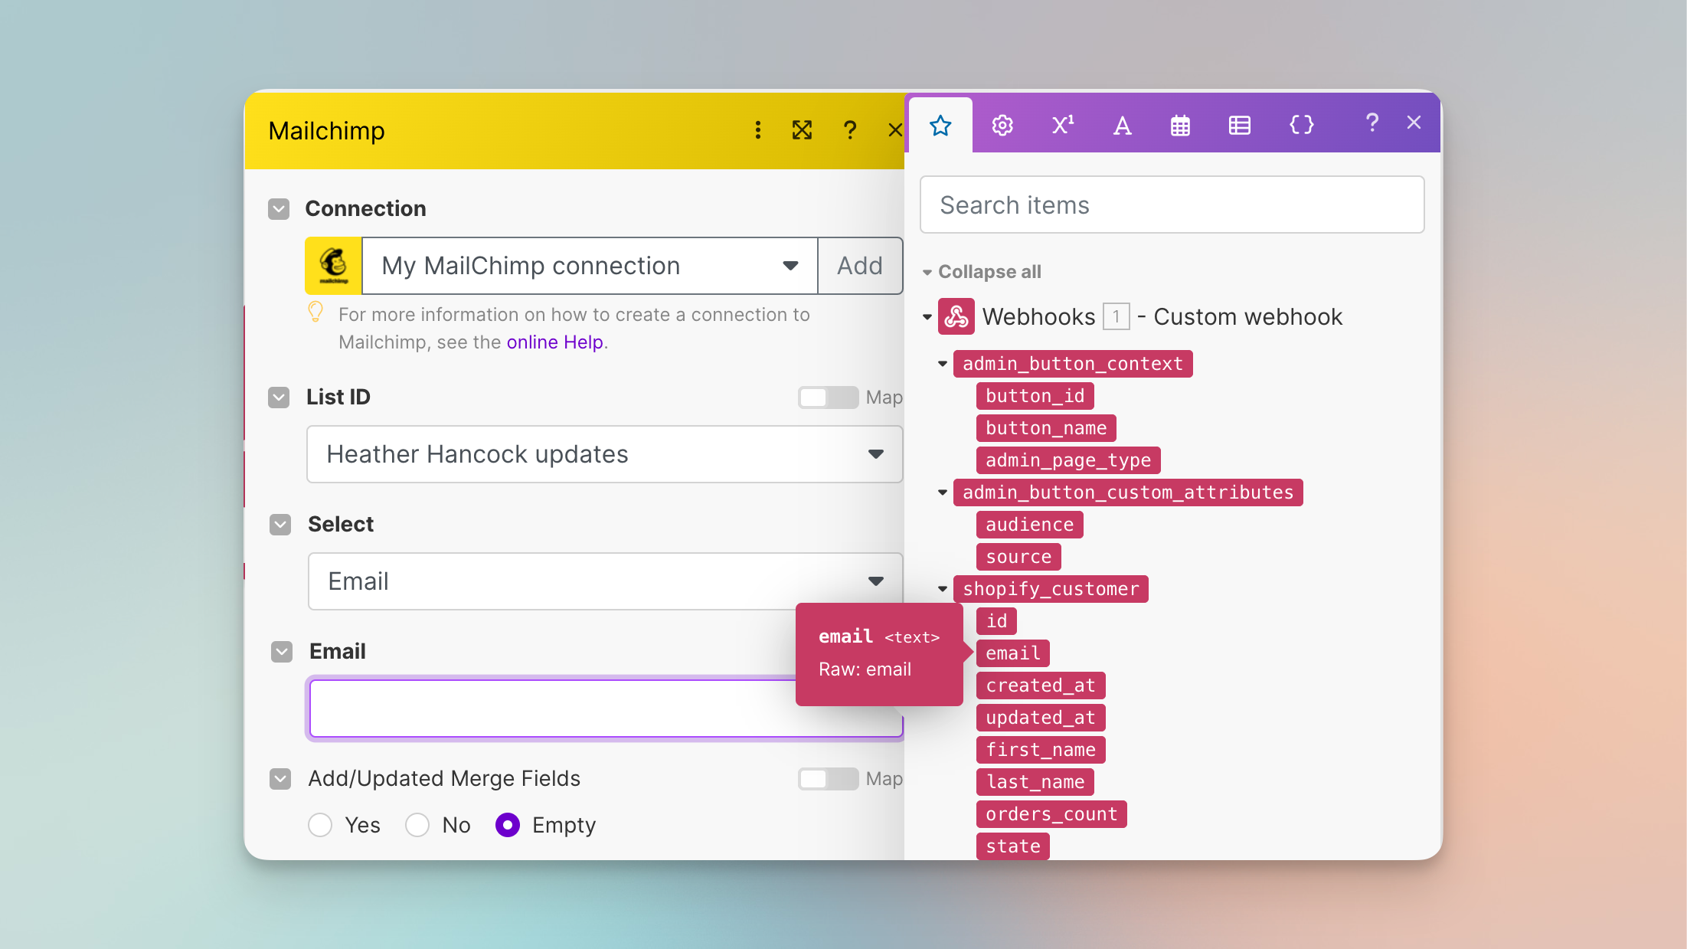Screen dimensions: 1687x949
Task: Collapse the Webhooks Custom webhook tree
Action: tap(927, 316)
